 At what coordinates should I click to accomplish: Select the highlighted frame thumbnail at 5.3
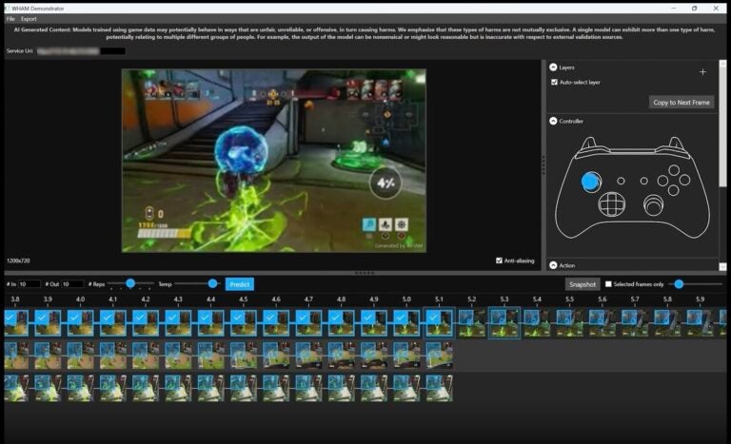click(x=504, y=323)
